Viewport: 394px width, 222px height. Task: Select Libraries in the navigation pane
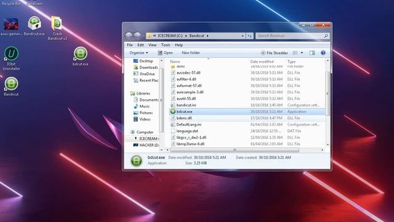(x=140, y=93)
